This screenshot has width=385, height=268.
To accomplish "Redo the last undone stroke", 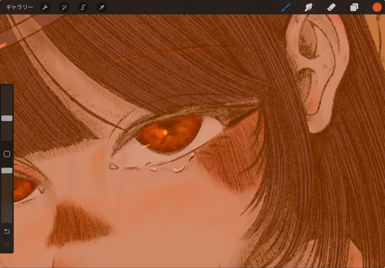I will coord(7,245).
